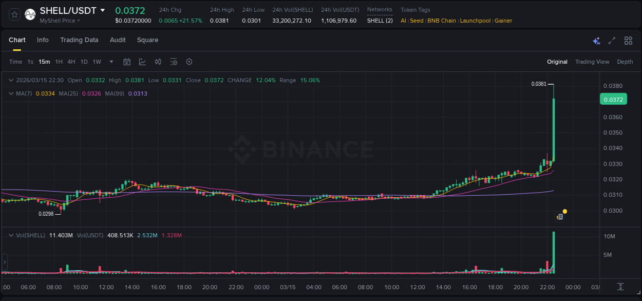Viewport: 642px width, 301px height.
Task: Click the candlestick comparison icon
Action: (158, 62)
